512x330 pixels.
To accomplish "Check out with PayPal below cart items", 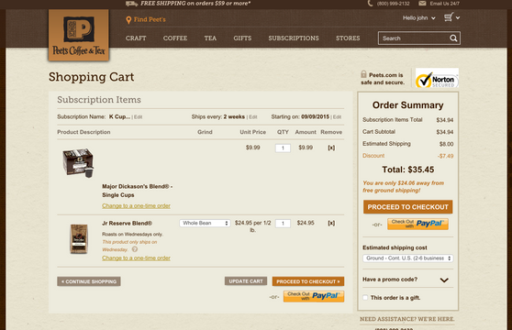I will [314, 296].
